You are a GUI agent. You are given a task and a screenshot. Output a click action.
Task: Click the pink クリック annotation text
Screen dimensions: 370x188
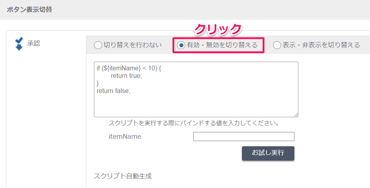(218, 30)
